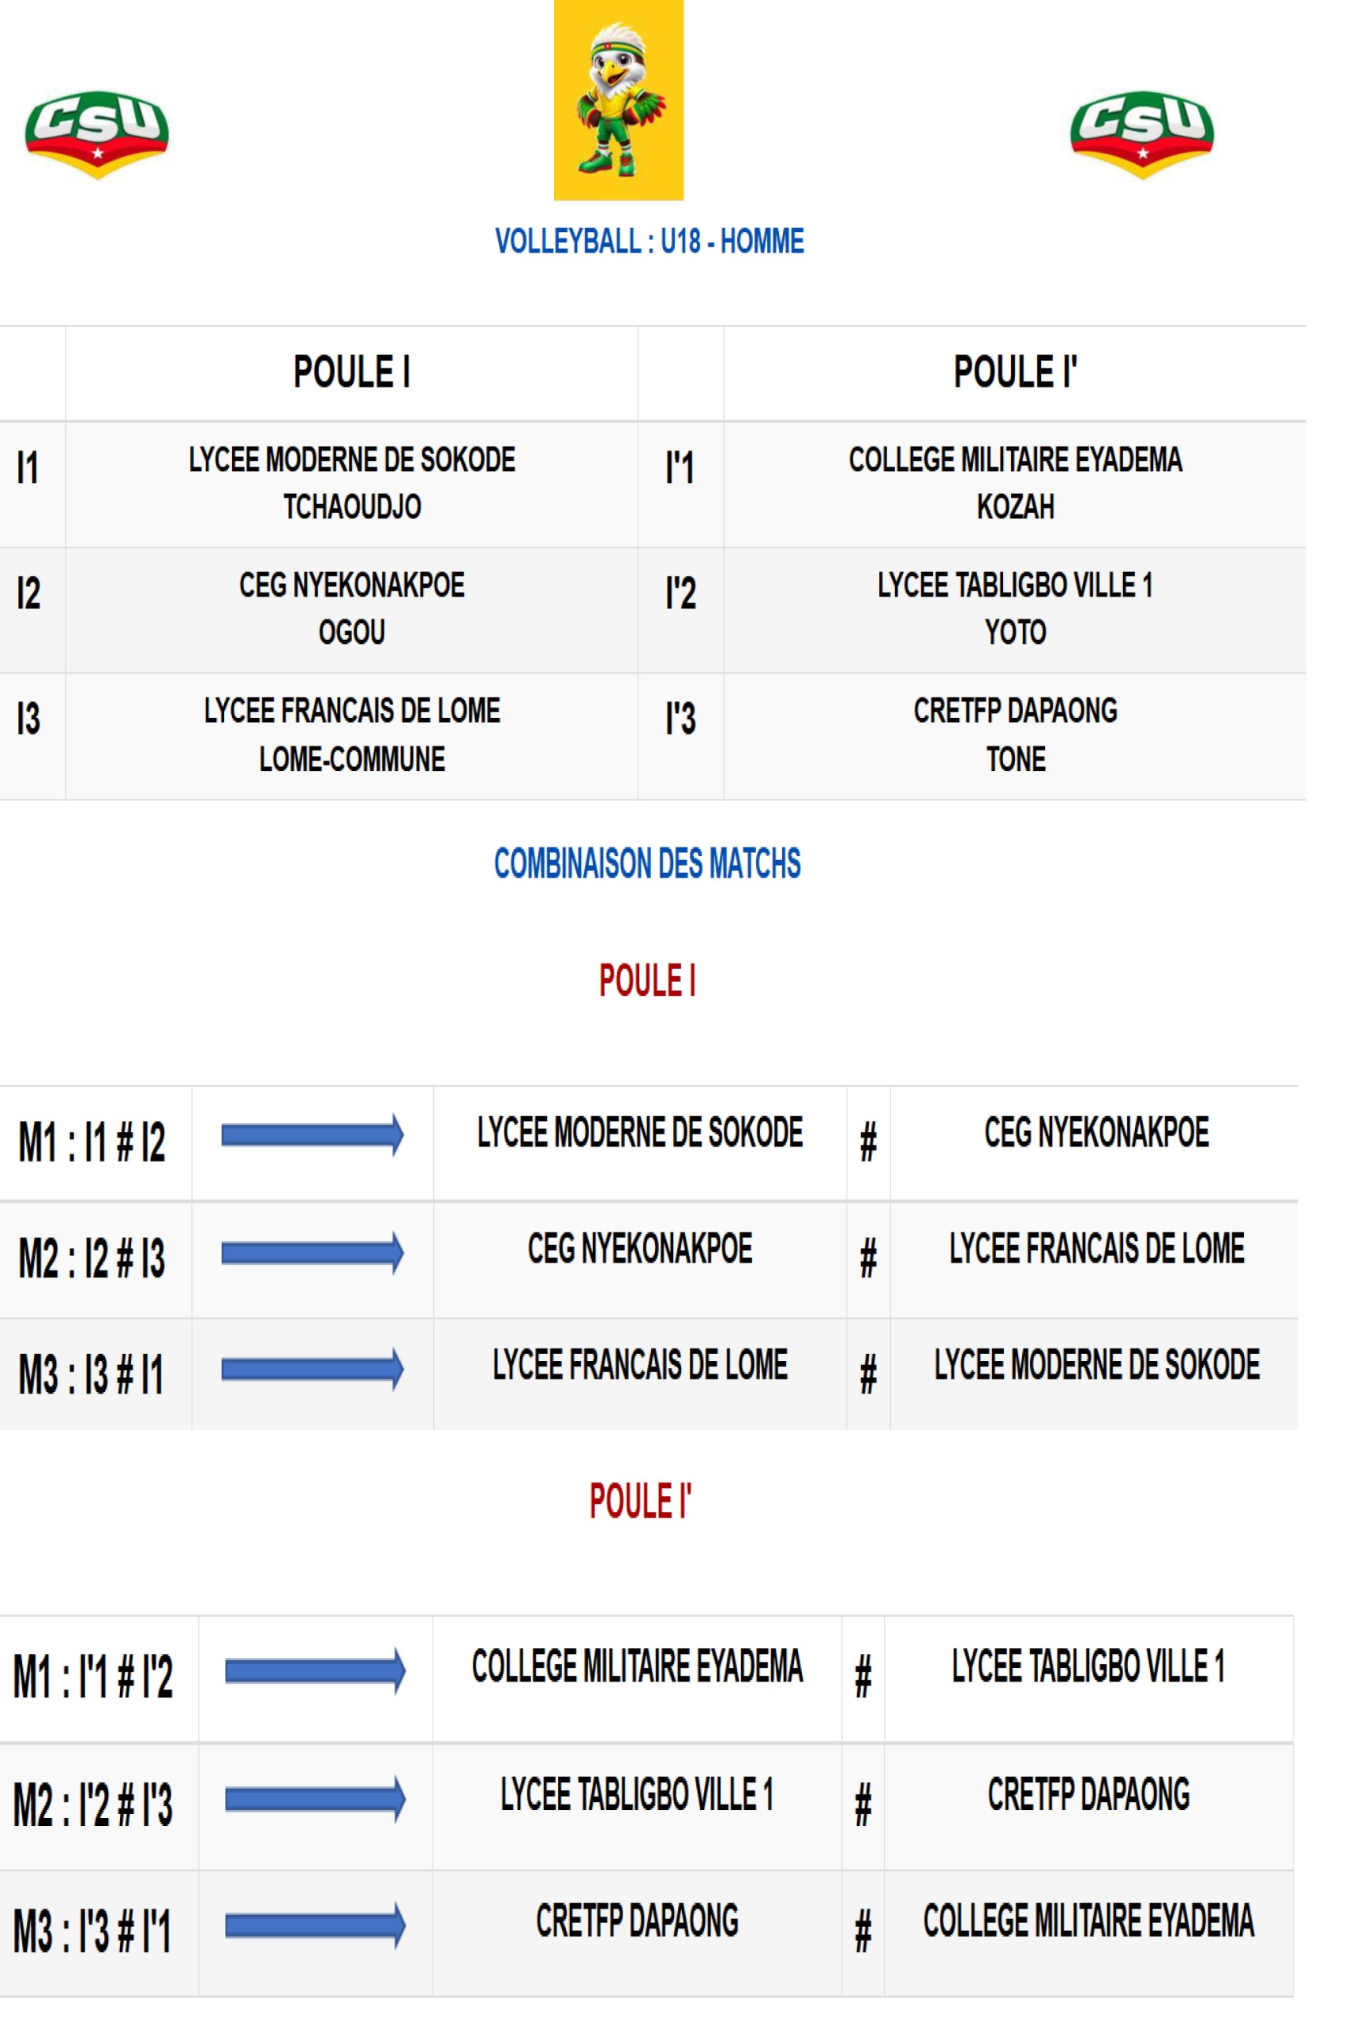Click the VOLLEYBALL : U18 - HOMME heading
Viewport: 1352px width, 2020px height.
pos(650,241)
